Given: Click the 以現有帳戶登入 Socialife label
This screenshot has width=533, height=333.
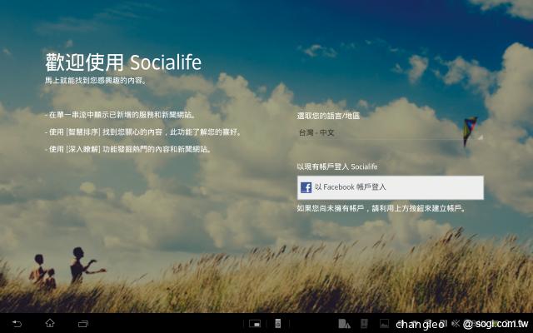Looking at the screenshot, I should pyautogui.click(x=337, y=166).
